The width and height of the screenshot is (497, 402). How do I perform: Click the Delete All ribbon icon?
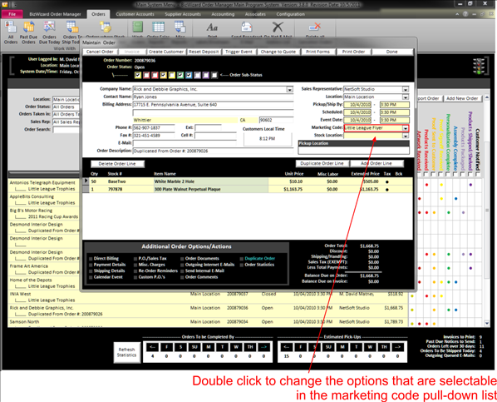point(315,27)
